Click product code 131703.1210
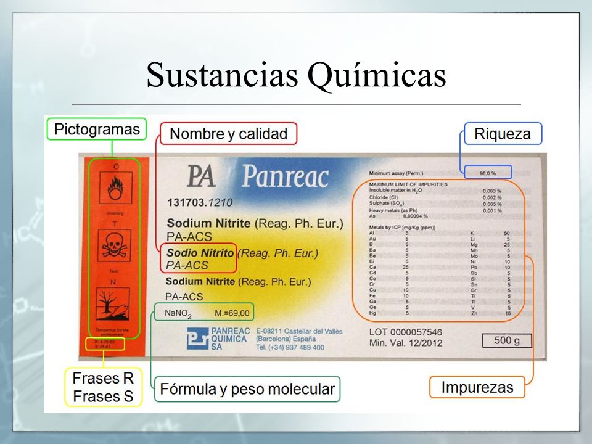Screen dimensions: 592x444 [x=200, y=203]
